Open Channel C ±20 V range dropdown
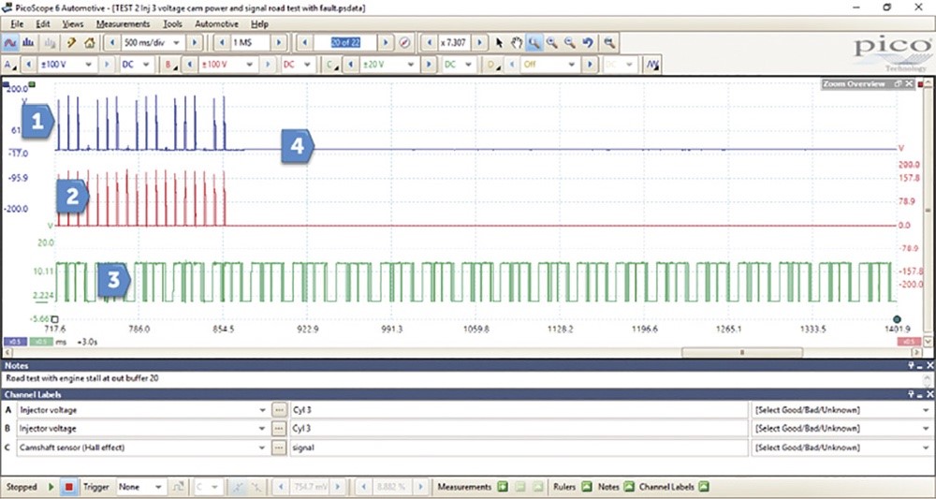The height and width of the screenshot is (499, 936). [410, 65]
